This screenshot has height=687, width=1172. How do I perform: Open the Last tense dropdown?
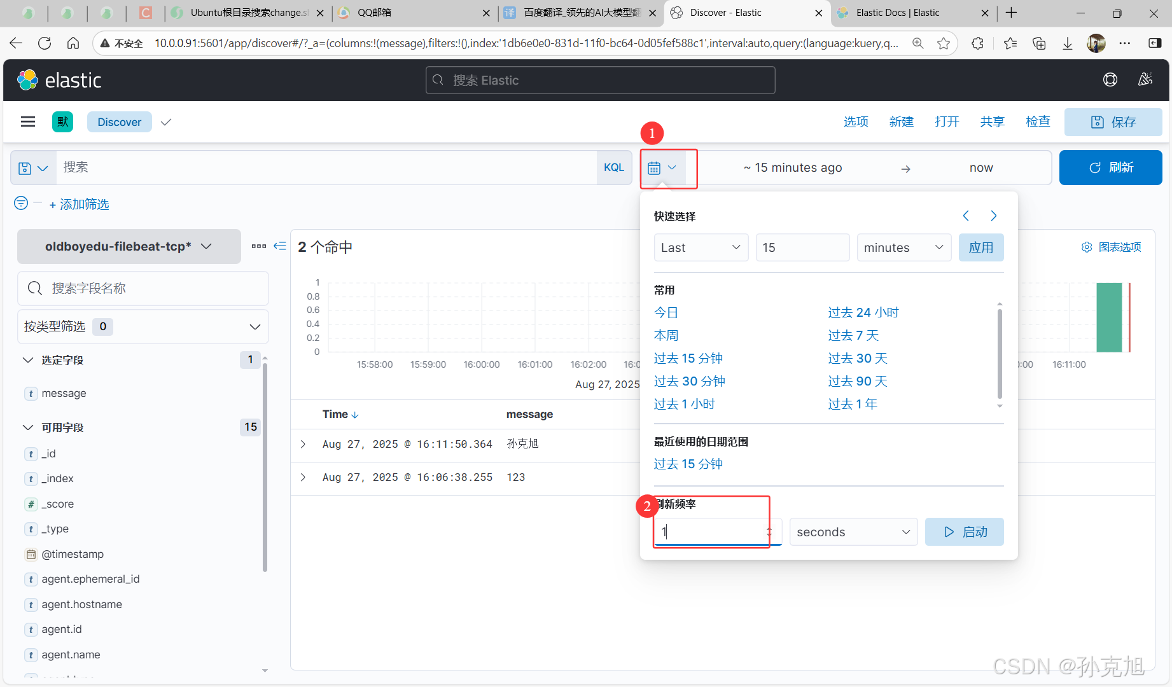(701, 247)
